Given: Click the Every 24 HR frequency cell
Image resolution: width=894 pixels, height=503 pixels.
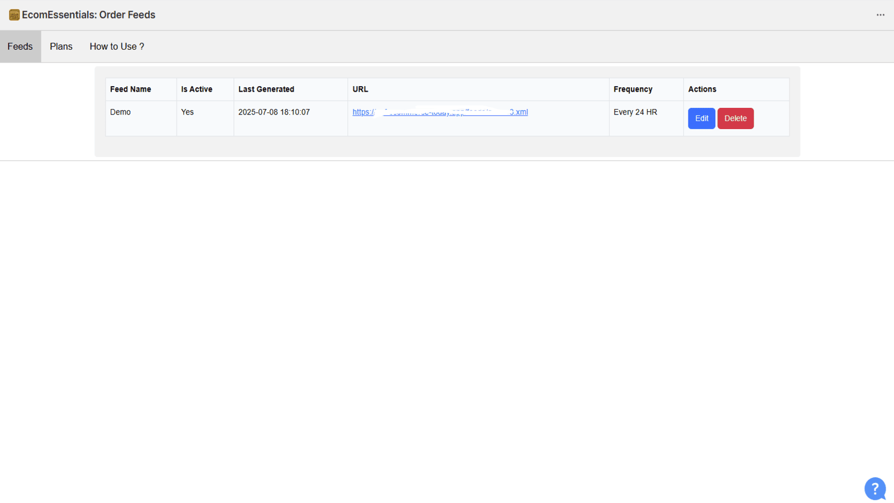Looking at the screenshot, I should pos(635,112).
